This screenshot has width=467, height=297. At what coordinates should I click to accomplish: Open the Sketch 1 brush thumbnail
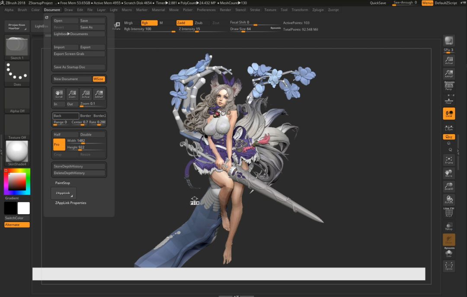[17, 47]
